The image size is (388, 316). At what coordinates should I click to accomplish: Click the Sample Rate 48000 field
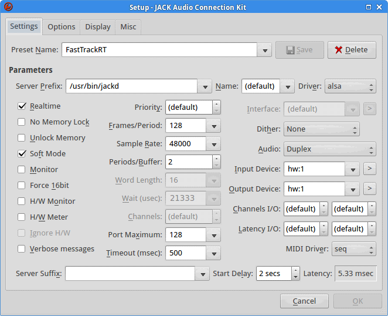point(186,144)
